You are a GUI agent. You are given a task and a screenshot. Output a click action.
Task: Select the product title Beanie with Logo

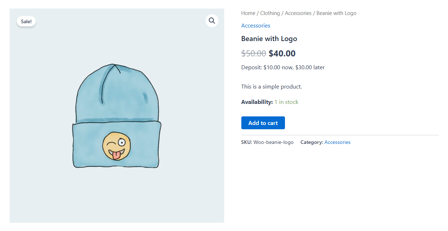269,39
